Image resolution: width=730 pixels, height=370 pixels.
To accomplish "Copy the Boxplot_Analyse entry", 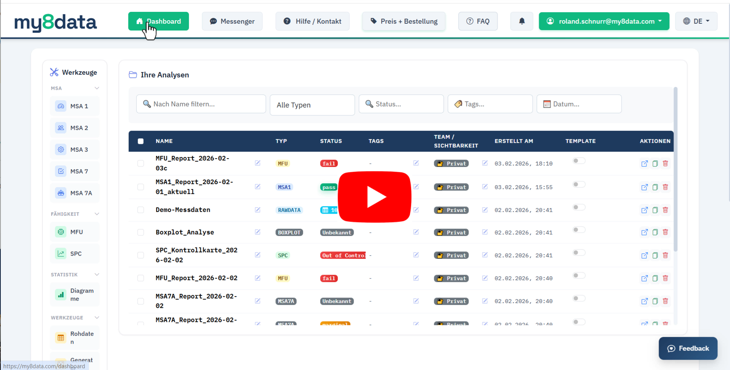I will 655,232.
